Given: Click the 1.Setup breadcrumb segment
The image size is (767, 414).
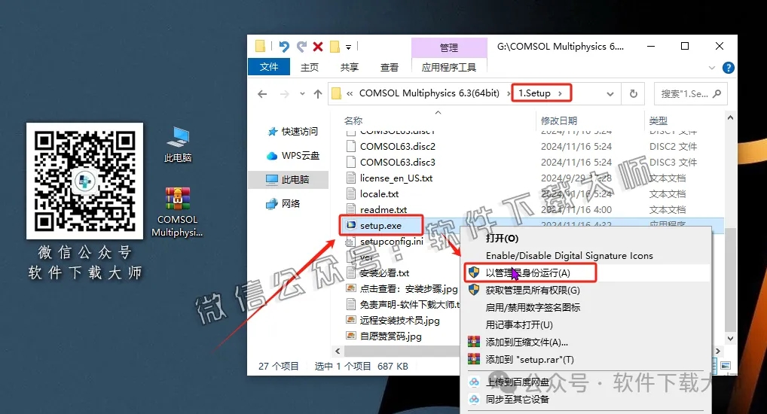Looking at the screenshot, I should [534, 93].
